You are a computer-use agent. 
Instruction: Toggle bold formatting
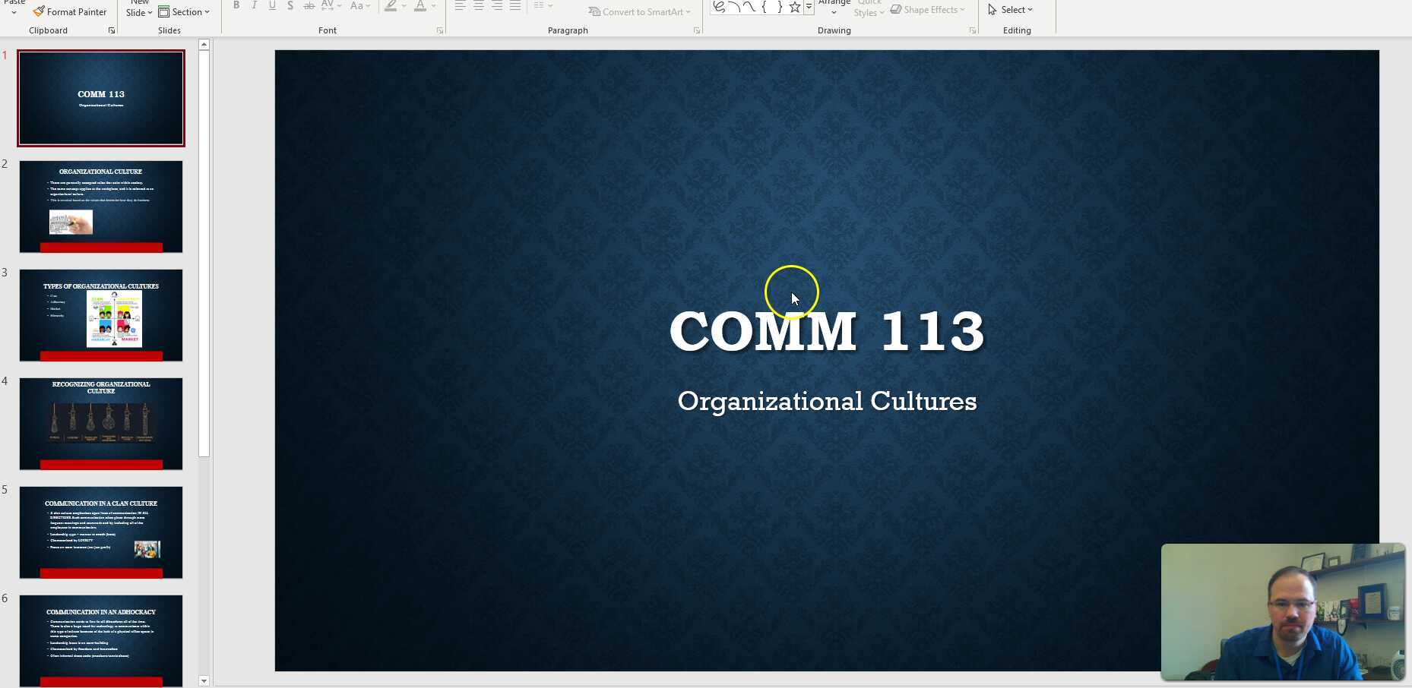point(236,6)
